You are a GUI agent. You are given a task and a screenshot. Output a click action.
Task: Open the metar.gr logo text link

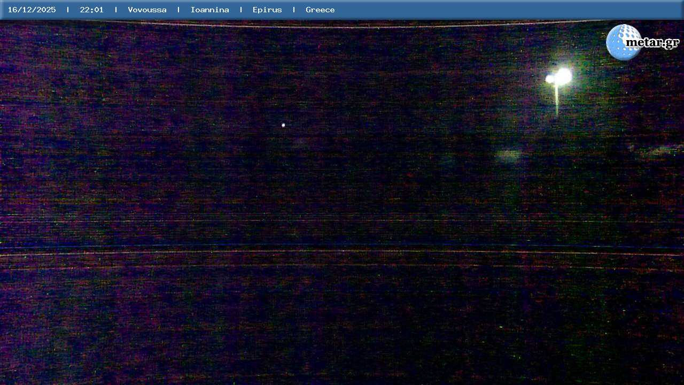coord(653,42)
